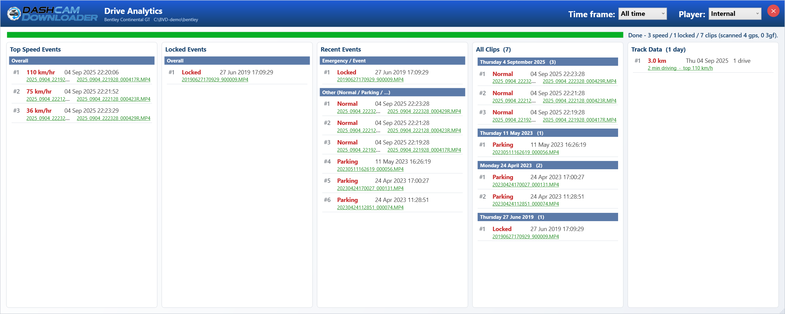Click the 'Thursday 11 May 2023 (1)' group header
Viewport: 785px width, 314px height.
click(548, 133)
